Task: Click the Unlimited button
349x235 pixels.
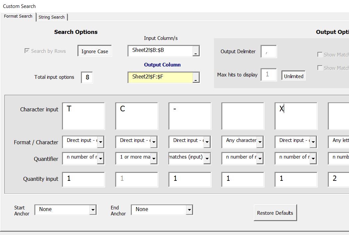Action: pos(293,76)
